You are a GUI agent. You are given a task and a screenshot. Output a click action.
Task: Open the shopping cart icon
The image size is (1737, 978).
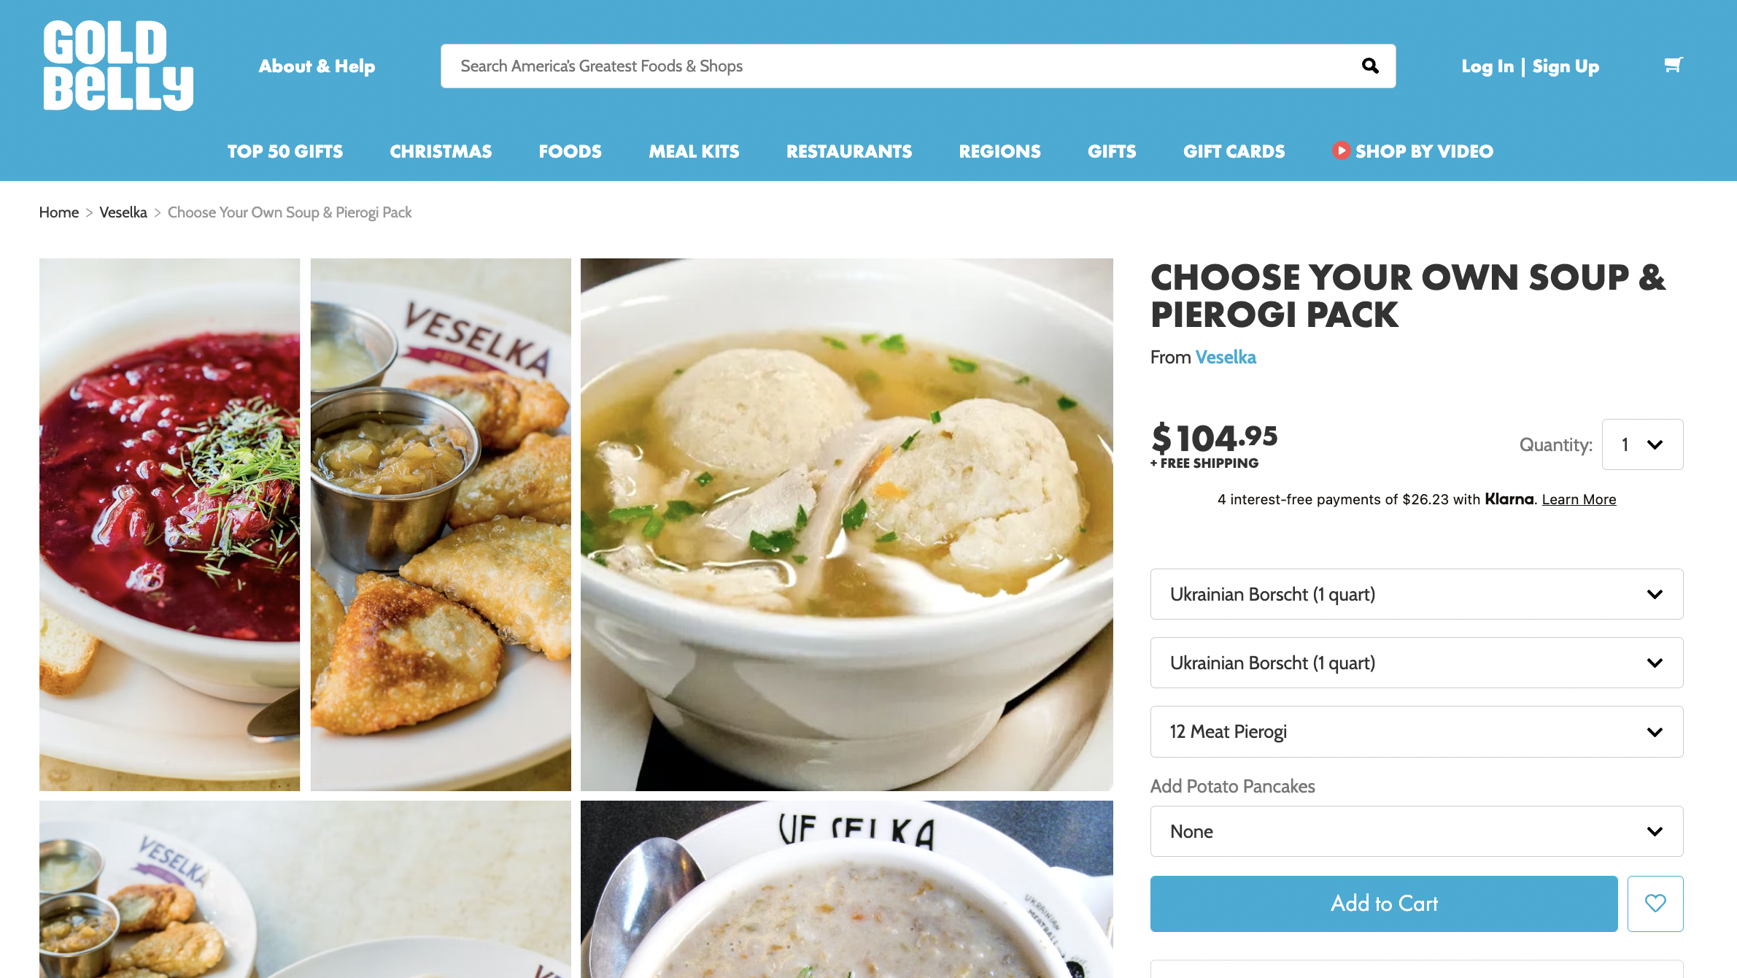[1674, 66]
